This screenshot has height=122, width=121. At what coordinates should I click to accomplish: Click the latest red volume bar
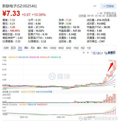click(115, 99)
